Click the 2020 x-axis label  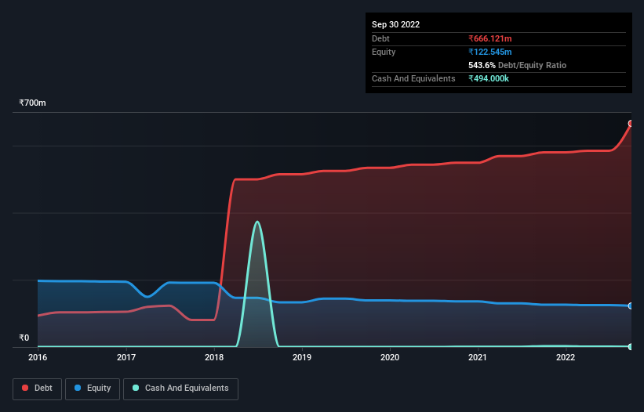coord(390,357)
